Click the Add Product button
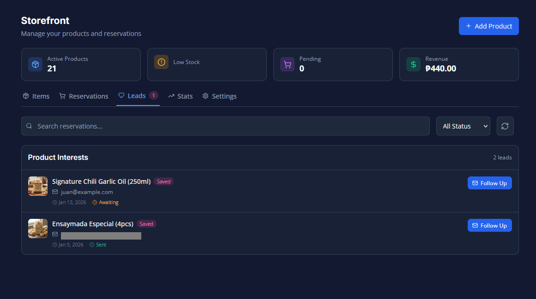 point(488,26)
